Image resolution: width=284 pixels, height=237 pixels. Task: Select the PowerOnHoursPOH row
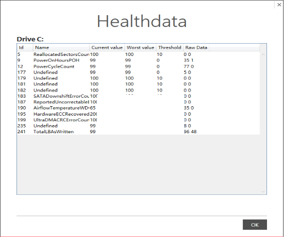point(138,60)
